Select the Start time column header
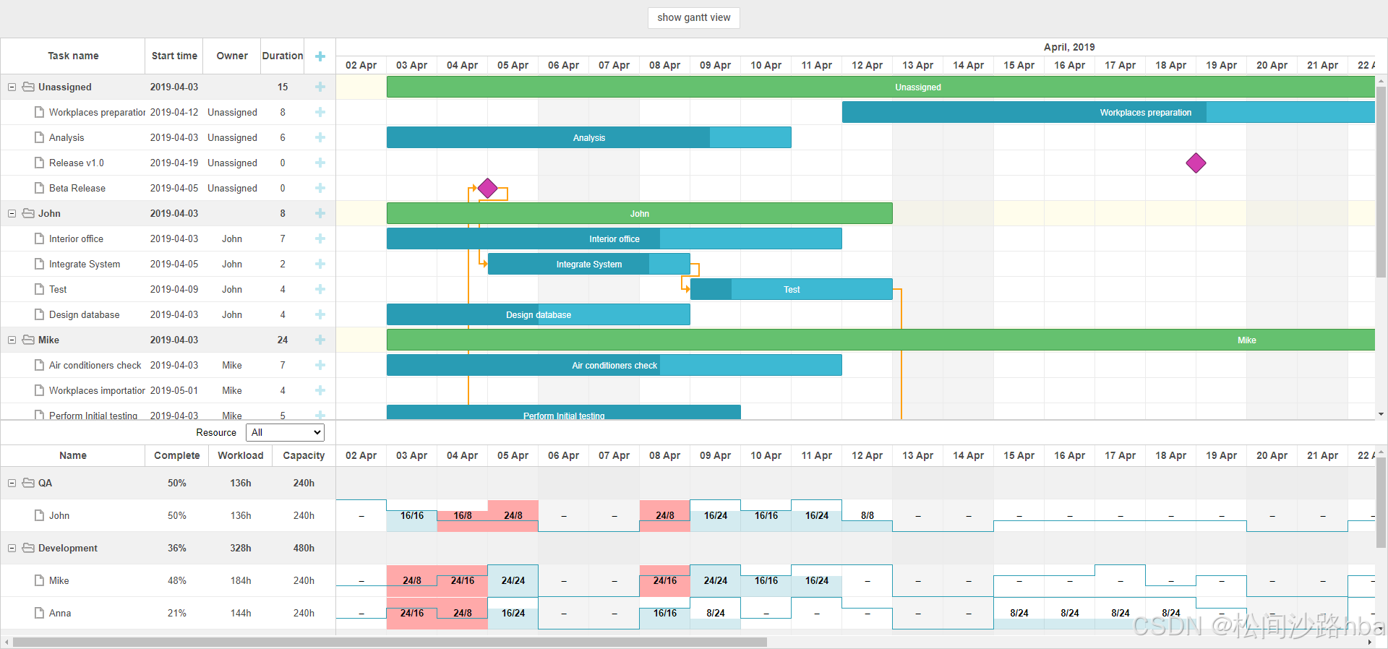1388x649 pixels. pyautogui.click(x=174, y=56)
